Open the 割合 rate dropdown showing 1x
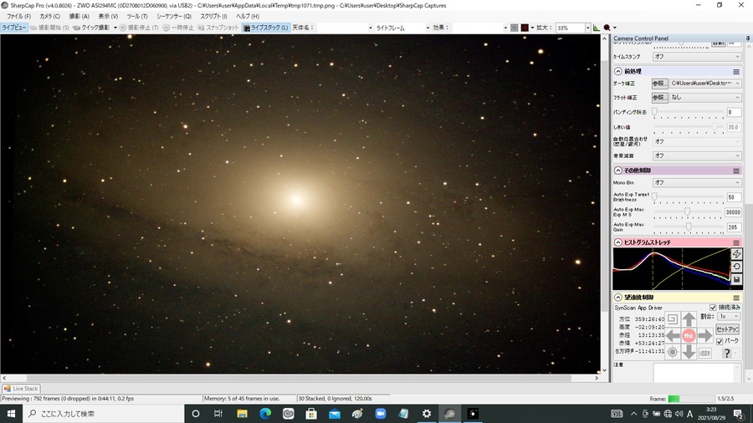Viewport: 753px width, 423px height. (x=729, y=317)
